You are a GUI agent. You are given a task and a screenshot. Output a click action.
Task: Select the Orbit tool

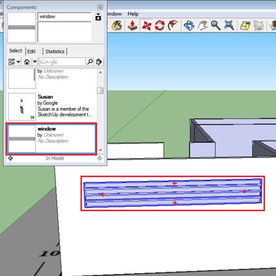(189, 25)
